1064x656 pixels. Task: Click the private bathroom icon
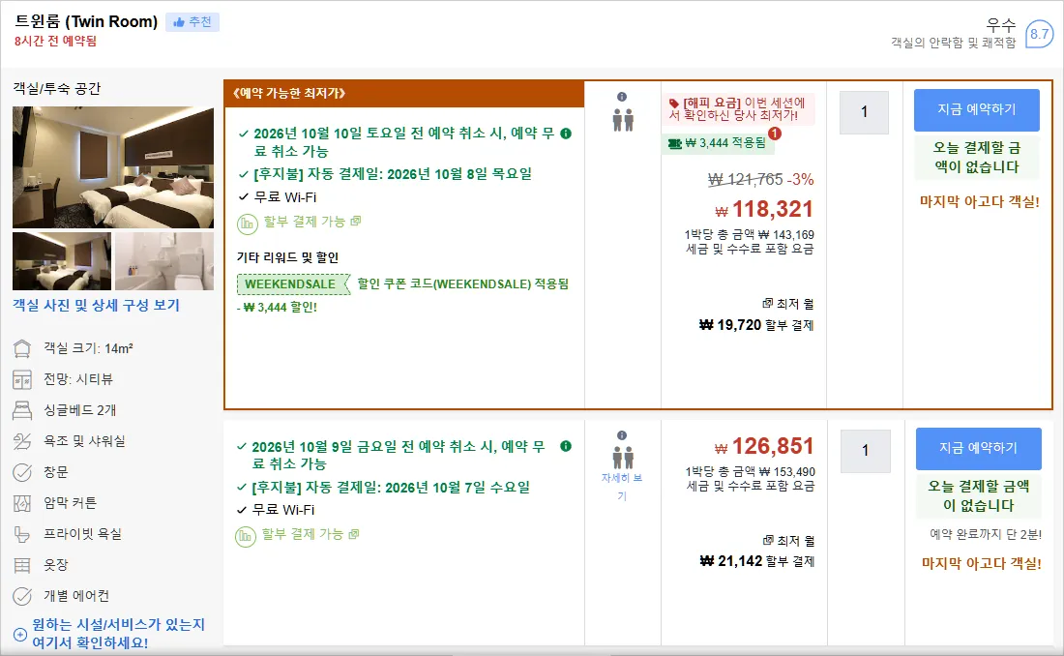click(22, 534)
